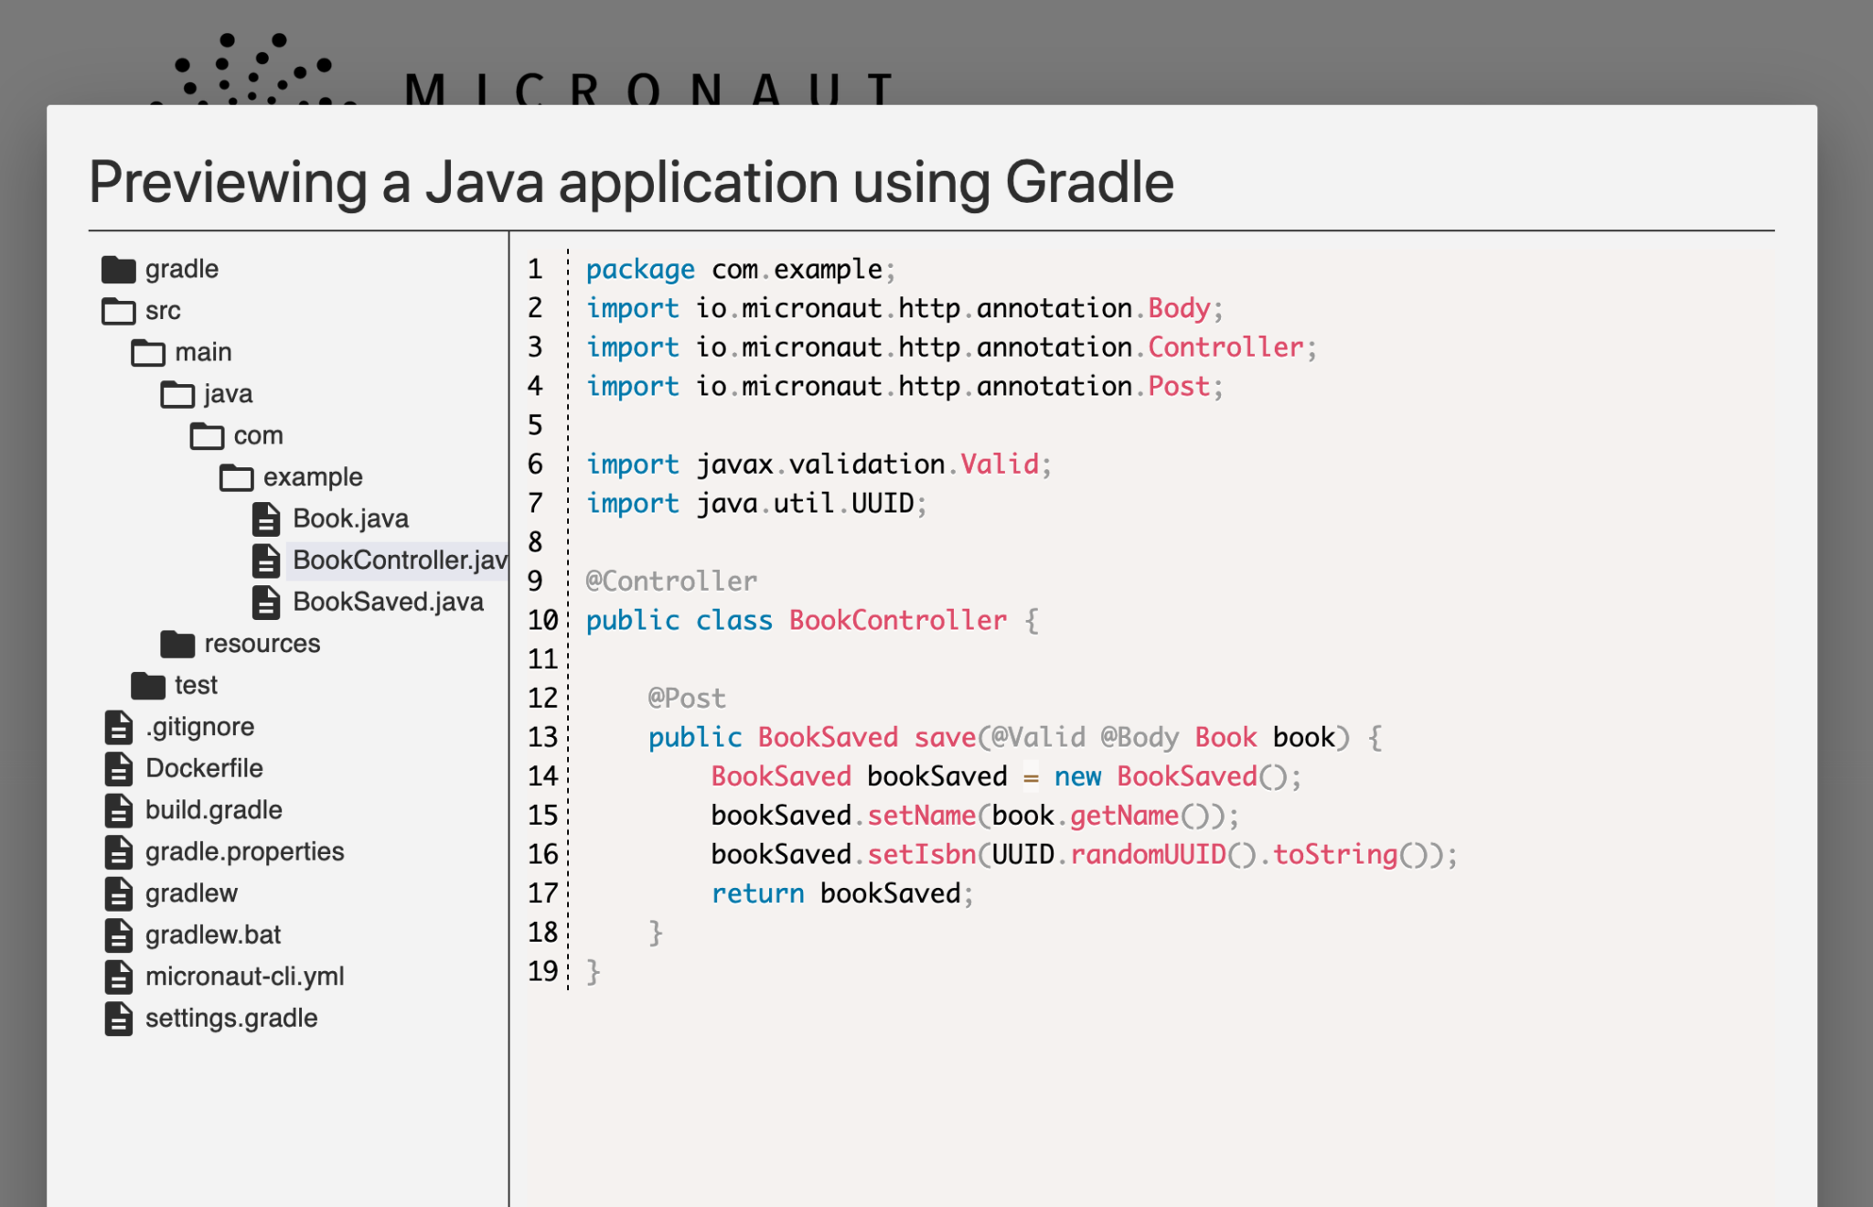The height and width of the screenshot is (1207, 1873).
Task: Open build.gradle file preview
Action: coord(213,810)
